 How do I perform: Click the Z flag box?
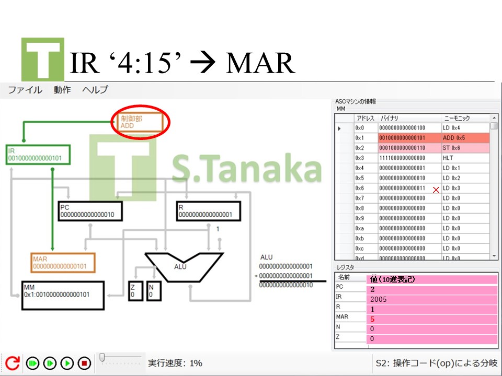click(x=135, y=291)
